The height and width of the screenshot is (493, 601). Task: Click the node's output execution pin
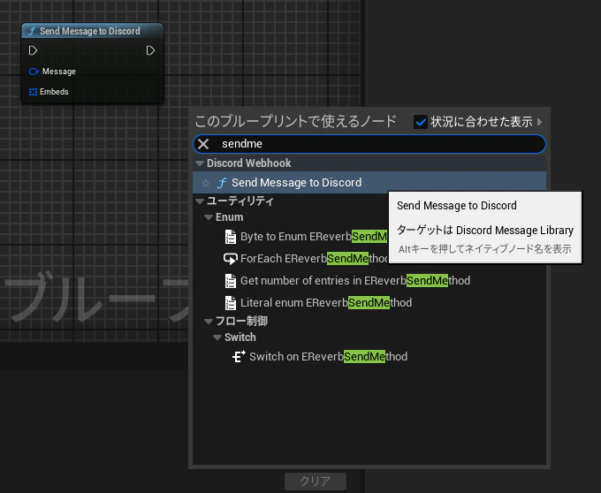[150, 50]
